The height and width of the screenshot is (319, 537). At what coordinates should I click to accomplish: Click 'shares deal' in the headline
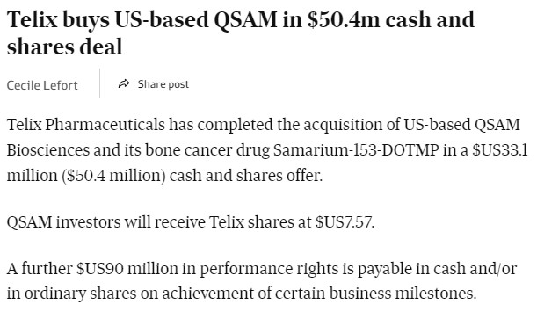point(64,47)
